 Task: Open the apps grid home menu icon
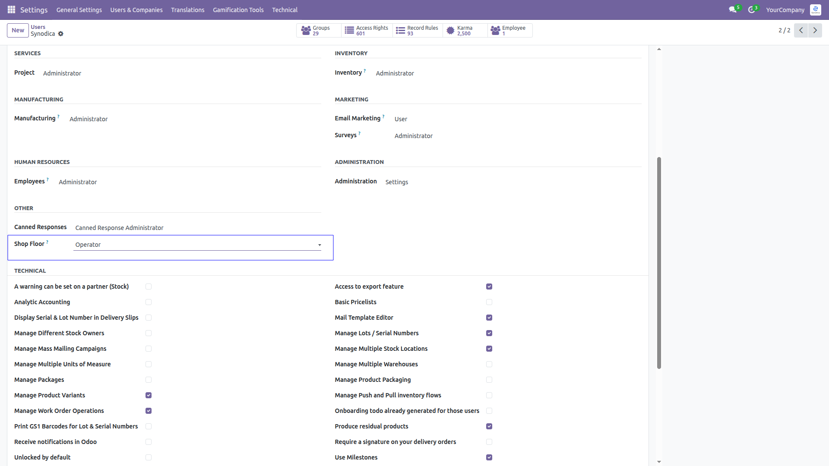(x=12, y=9)
